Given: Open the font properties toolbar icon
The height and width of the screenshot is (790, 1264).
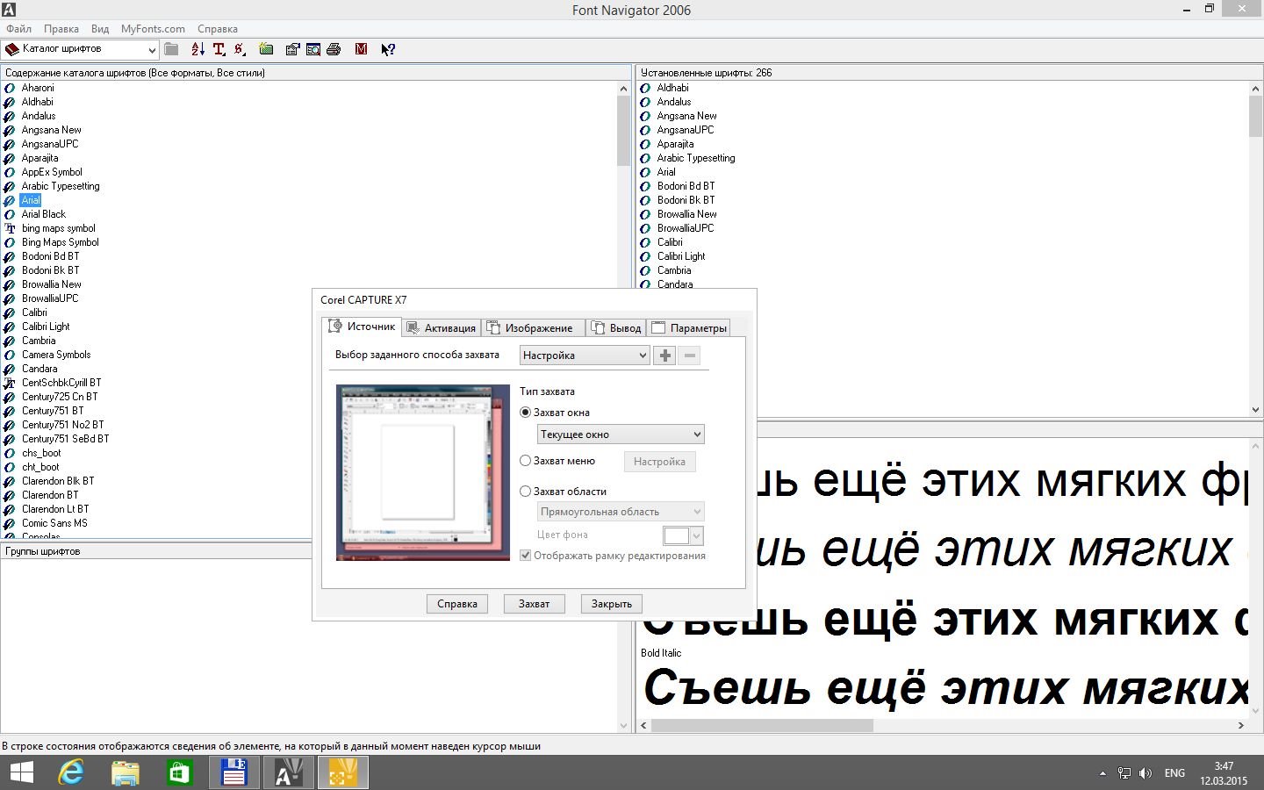Looking at the screenshot, I should pyautogui.click(x=293, y=49).
